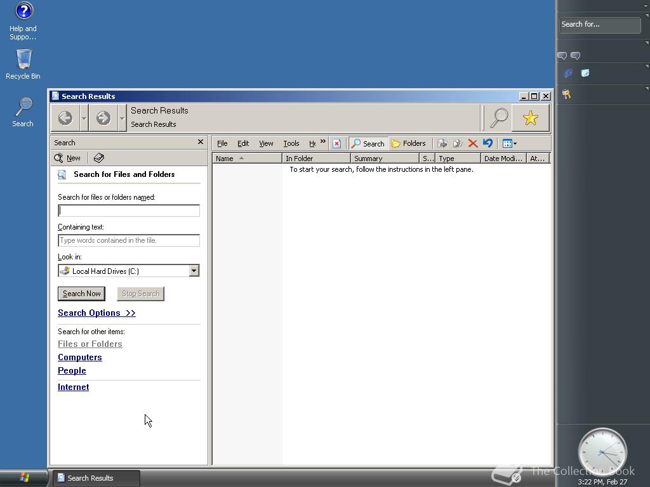Click the Internet search link
The width and height of the screenshot is (650, 487).
74,387
